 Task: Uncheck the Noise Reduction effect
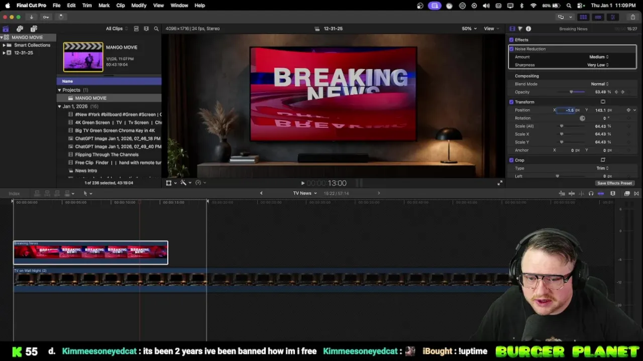tap(511, 49)
